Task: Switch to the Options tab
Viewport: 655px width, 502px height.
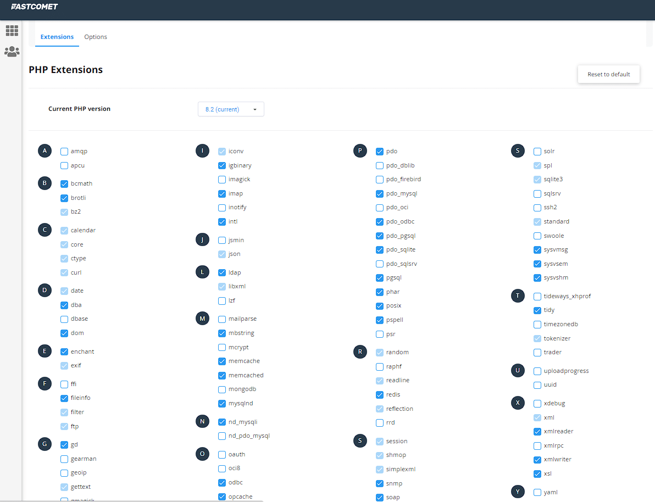Action: 95,37
